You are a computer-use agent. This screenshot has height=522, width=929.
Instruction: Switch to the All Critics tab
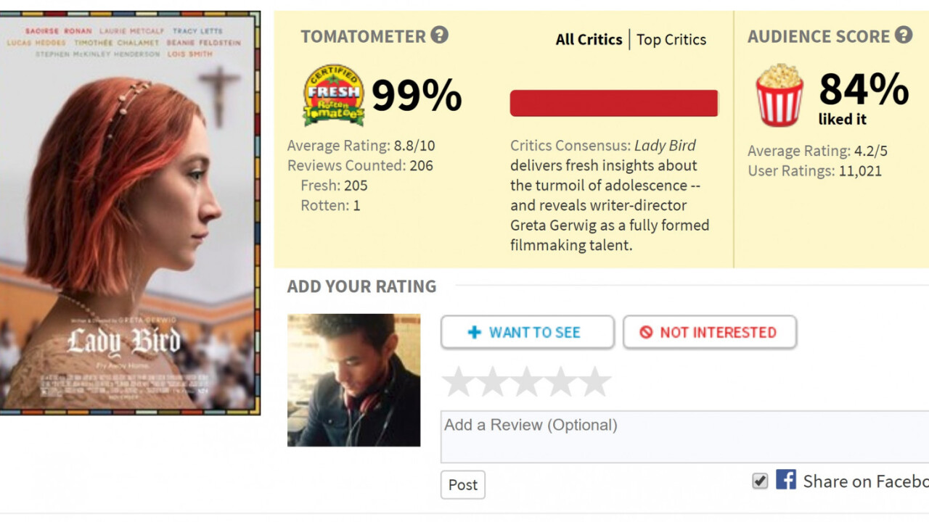point(589,40)
